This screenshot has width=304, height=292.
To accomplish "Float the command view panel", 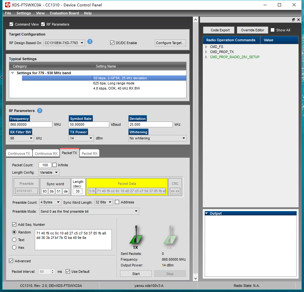I will [293, 20].
